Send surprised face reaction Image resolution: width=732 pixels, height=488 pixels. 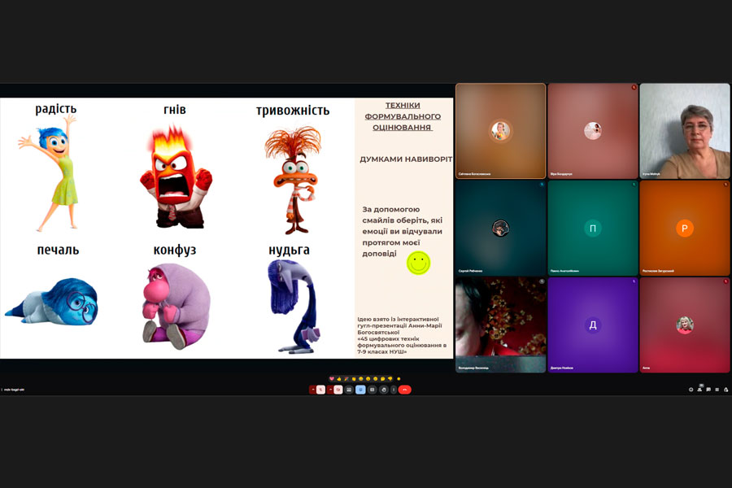click(x=368, y=379)
